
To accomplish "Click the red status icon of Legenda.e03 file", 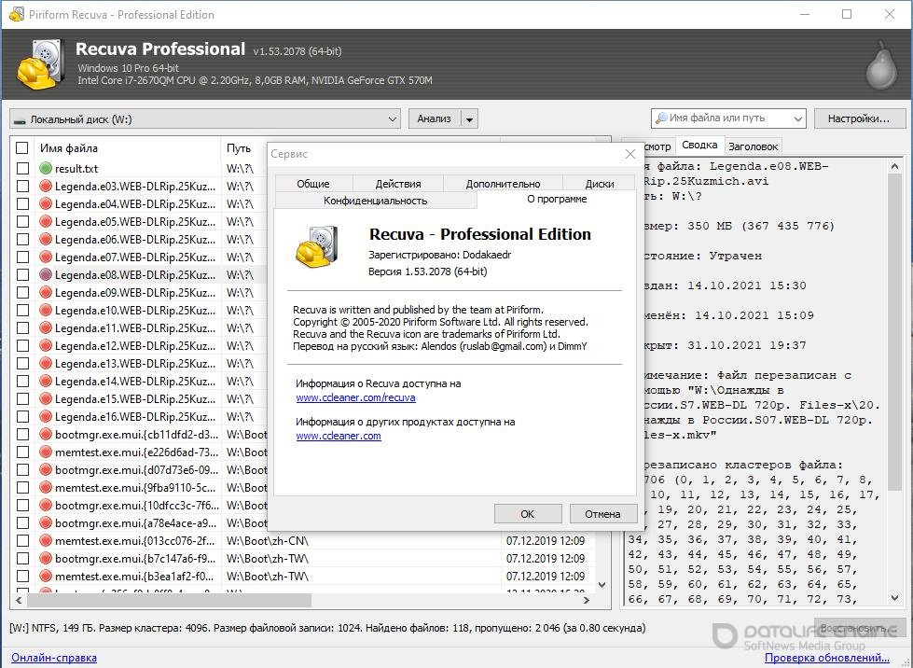I will pyautogui.click(x=46, y=187).
